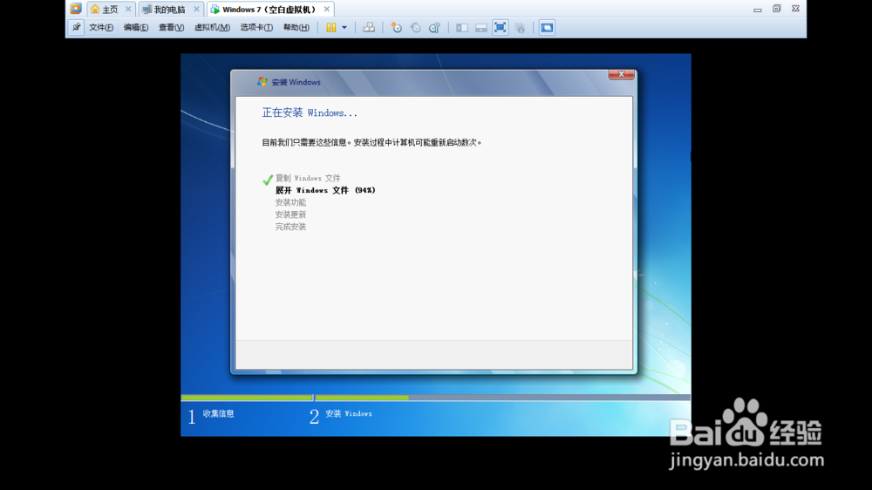Close the Windows 7 virtual machine tab
Screen dimensions: 872x490
coord(327,9)
